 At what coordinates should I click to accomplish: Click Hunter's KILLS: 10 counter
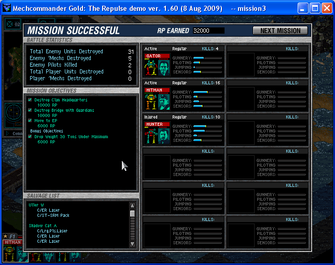pyautogui.click(x=211, y=117)
